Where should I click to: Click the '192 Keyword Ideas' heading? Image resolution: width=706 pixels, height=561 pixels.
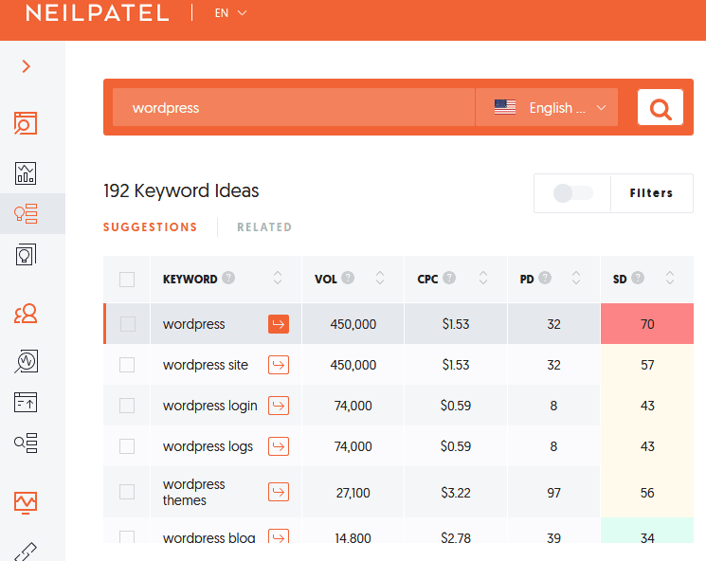click(181, 190)
